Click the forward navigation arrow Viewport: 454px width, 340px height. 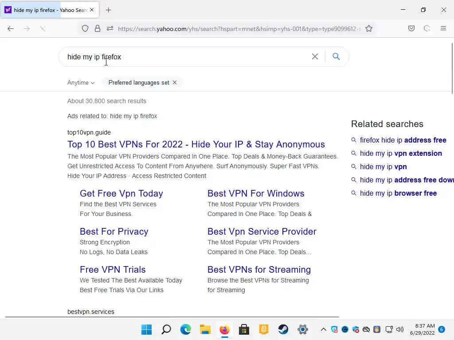pyautogui.click(x=27, y=29)
